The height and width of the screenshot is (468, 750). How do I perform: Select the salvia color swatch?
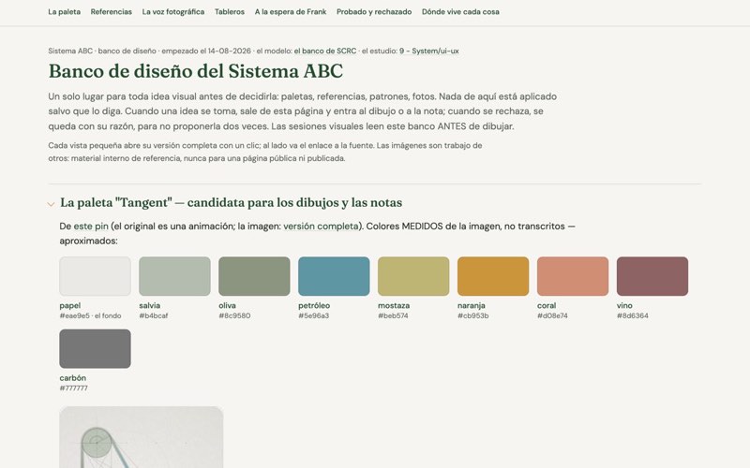174,276
